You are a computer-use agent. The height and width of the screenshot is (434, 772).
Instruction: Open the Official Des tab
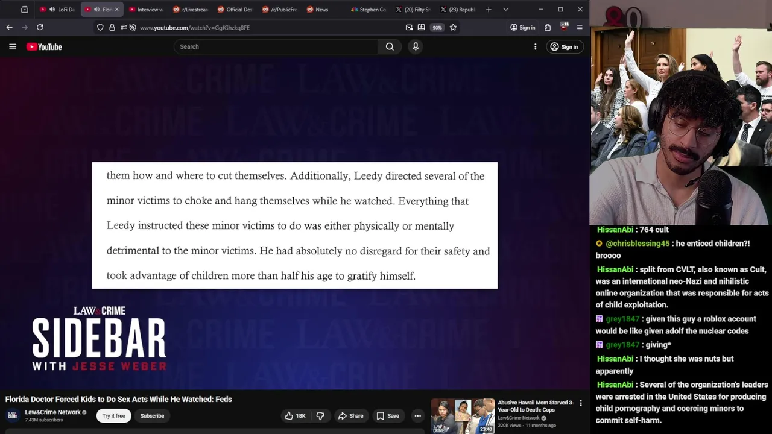tap(235, 10)
